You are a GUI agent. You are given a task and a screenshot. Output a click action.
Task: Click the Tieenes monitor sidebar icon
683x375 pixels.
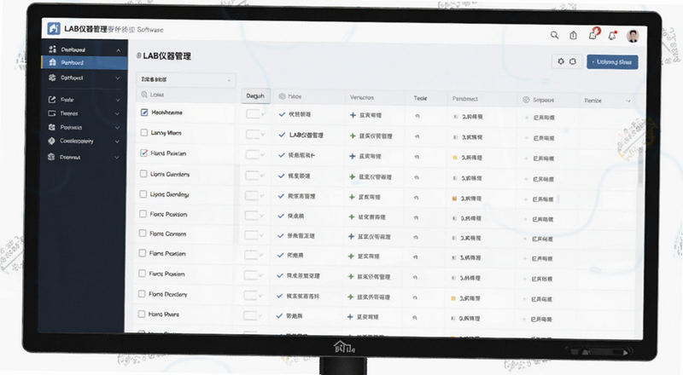coord(52,113)
